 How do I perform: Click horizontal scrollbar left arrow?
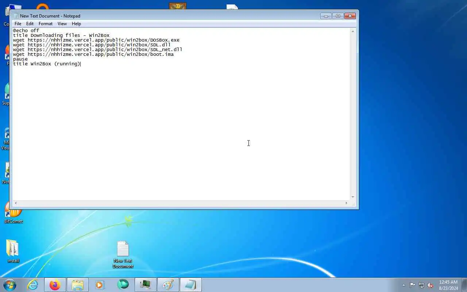(15, 203)
